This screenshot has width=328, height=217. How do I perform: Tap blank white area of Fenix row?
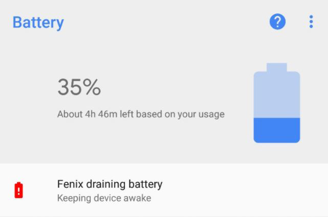pos(246,190)
